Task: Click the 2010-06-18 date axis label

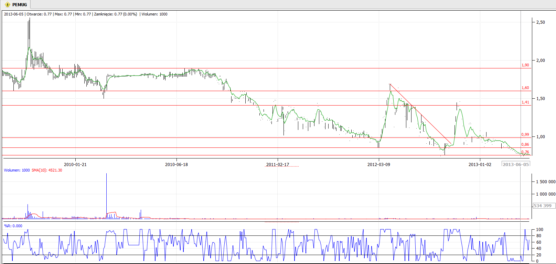Action: click(177, 164)
